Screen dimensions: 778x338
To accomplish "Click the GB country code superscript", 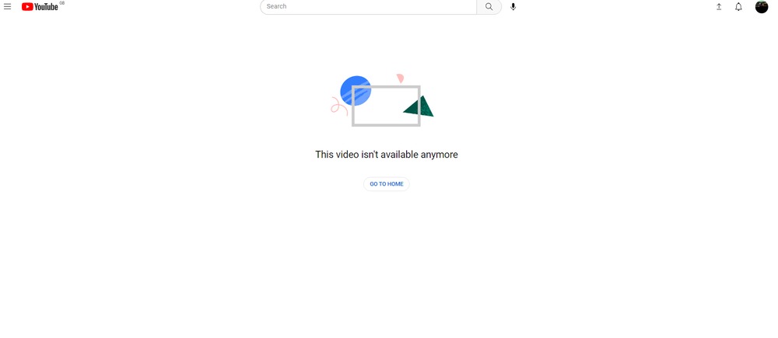I will click(62, 3).
